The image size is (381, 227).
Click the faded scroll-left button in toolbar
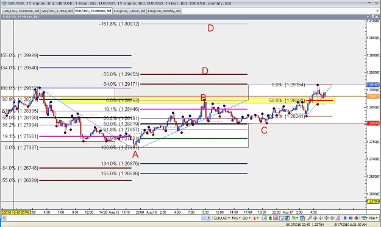click(204, 218)
